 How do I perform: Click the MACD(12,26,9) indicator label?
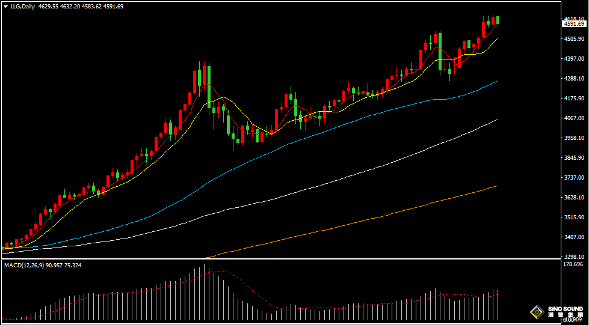[22, 265]
